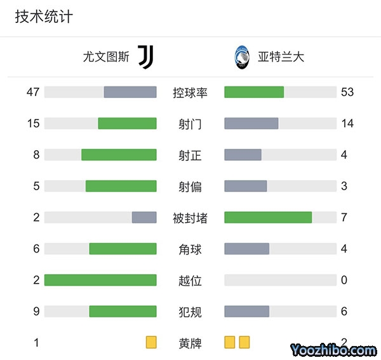Click Atalanta's green 控球率 bar

pos(254,92)
